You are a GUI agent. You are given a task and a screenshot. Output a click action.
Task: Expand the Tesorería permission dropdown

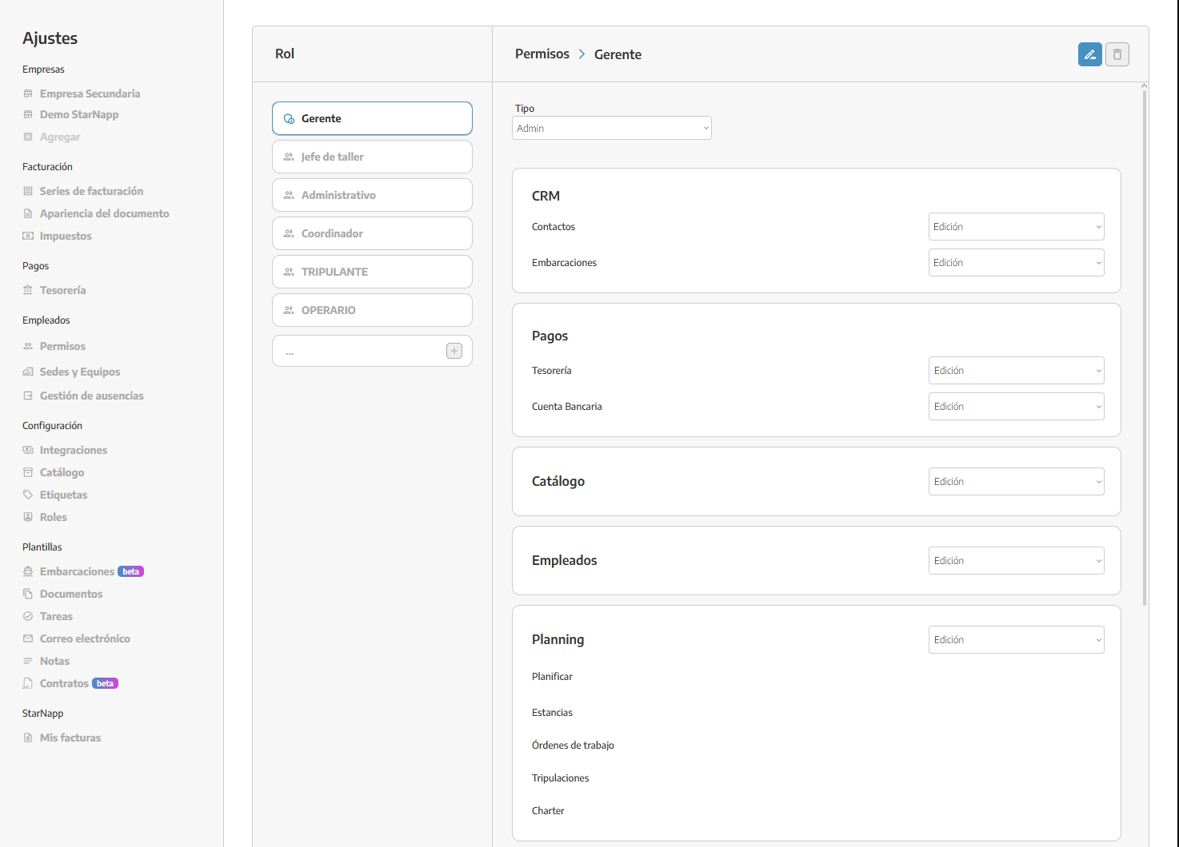coord(1017,370)
